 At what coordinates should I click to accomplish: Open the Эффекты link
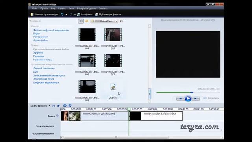point(38,52)
